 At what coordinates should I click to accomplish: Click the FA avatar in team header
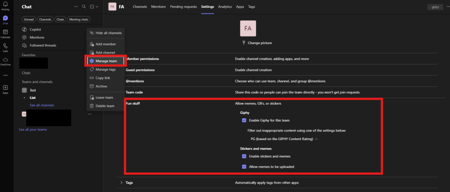(x=112, y=6)
